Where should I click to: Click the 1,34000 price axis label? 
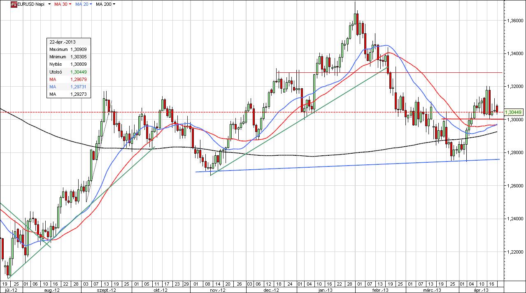point(515,53)
